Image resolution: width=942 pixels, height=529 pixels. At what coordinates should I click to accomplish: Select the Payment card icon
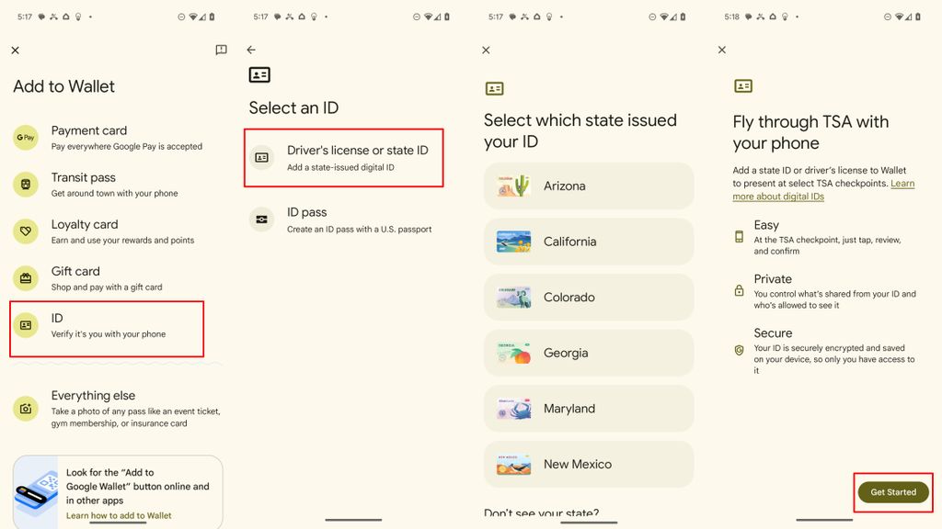(x=25, y=138)
